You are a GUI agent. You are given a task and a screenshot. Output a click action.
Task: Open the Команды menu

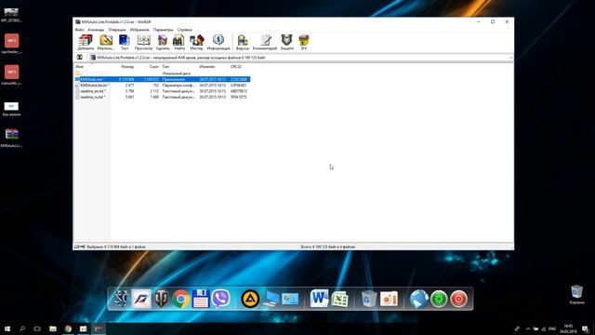point(96,30)
